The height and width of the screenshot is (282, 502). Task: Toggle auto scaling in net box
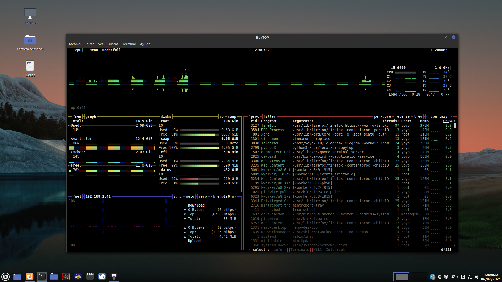(190, 196)
